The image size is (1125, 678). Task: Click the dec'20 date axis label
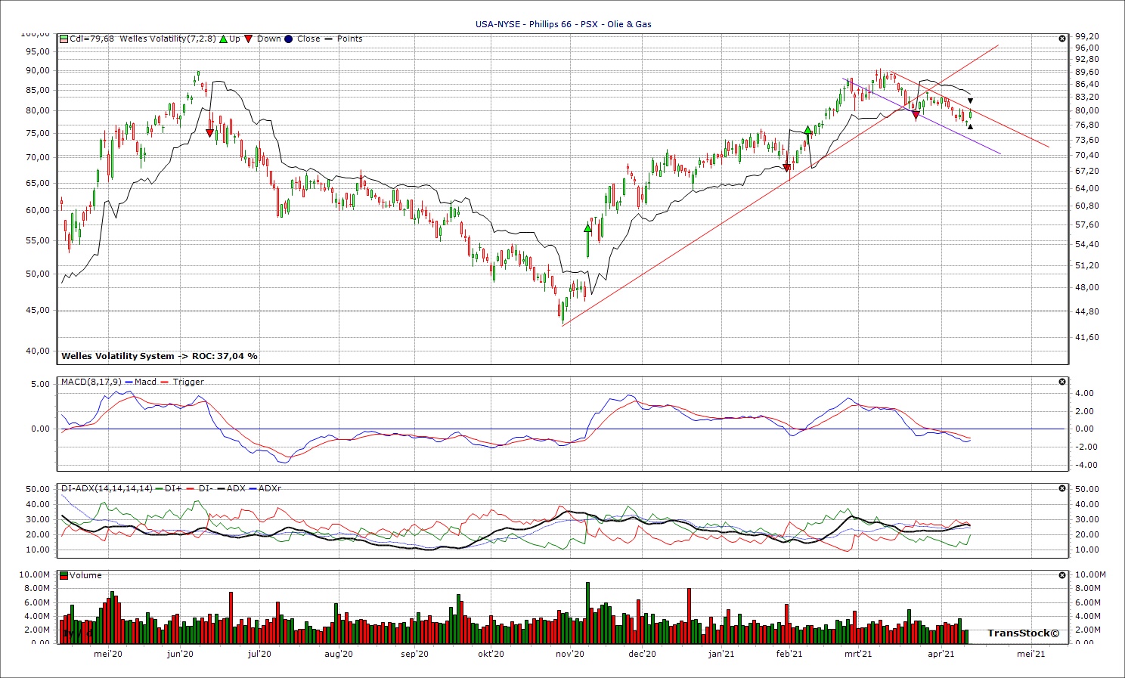tap(642, 654)
